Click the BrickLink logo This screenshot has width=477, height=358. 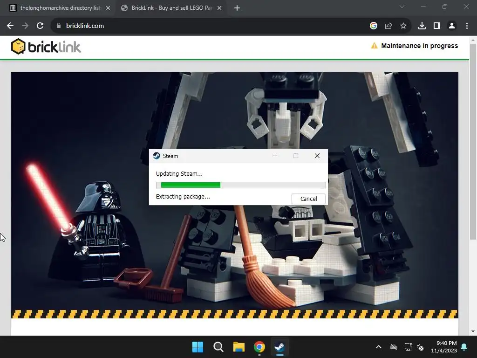[46, 47]
